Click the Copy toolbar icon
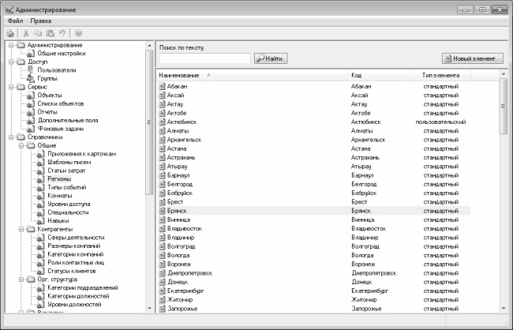Screen dimensions: 513x330 38,33
